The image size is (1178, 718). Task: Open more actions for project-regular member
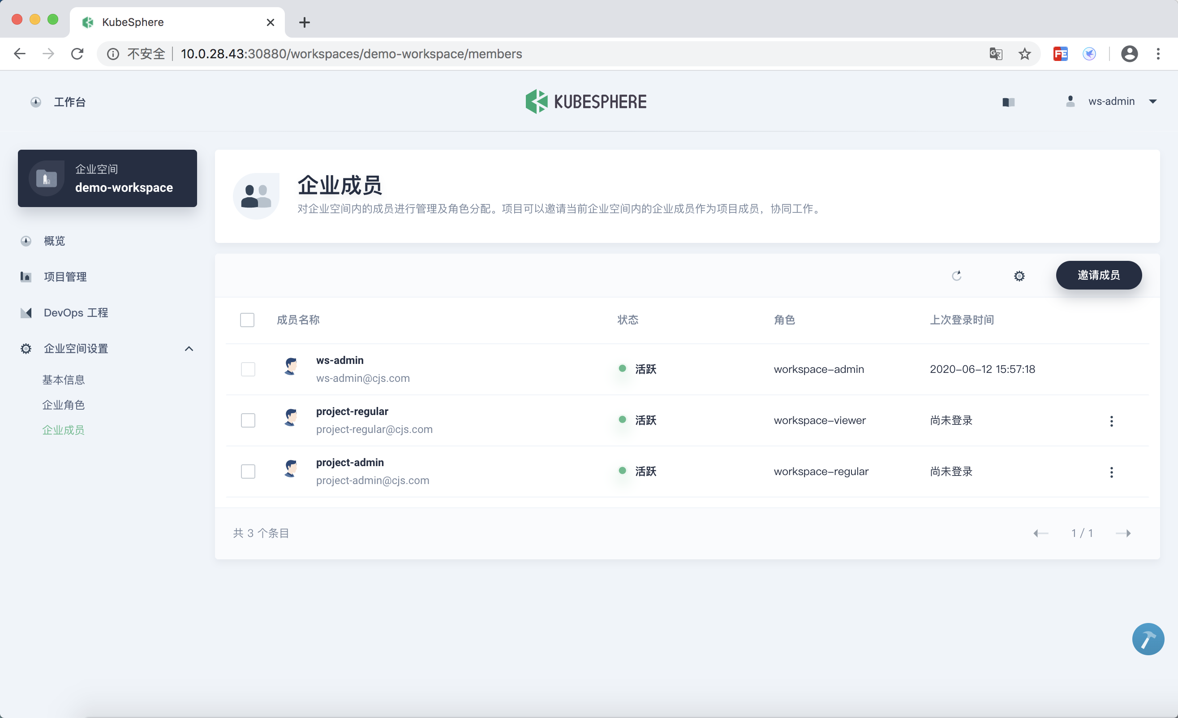[1111, 421]
